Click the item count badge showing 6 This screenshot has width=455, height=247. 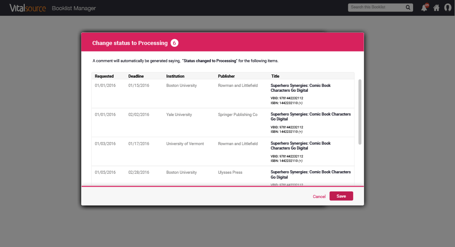click(174, 43)
